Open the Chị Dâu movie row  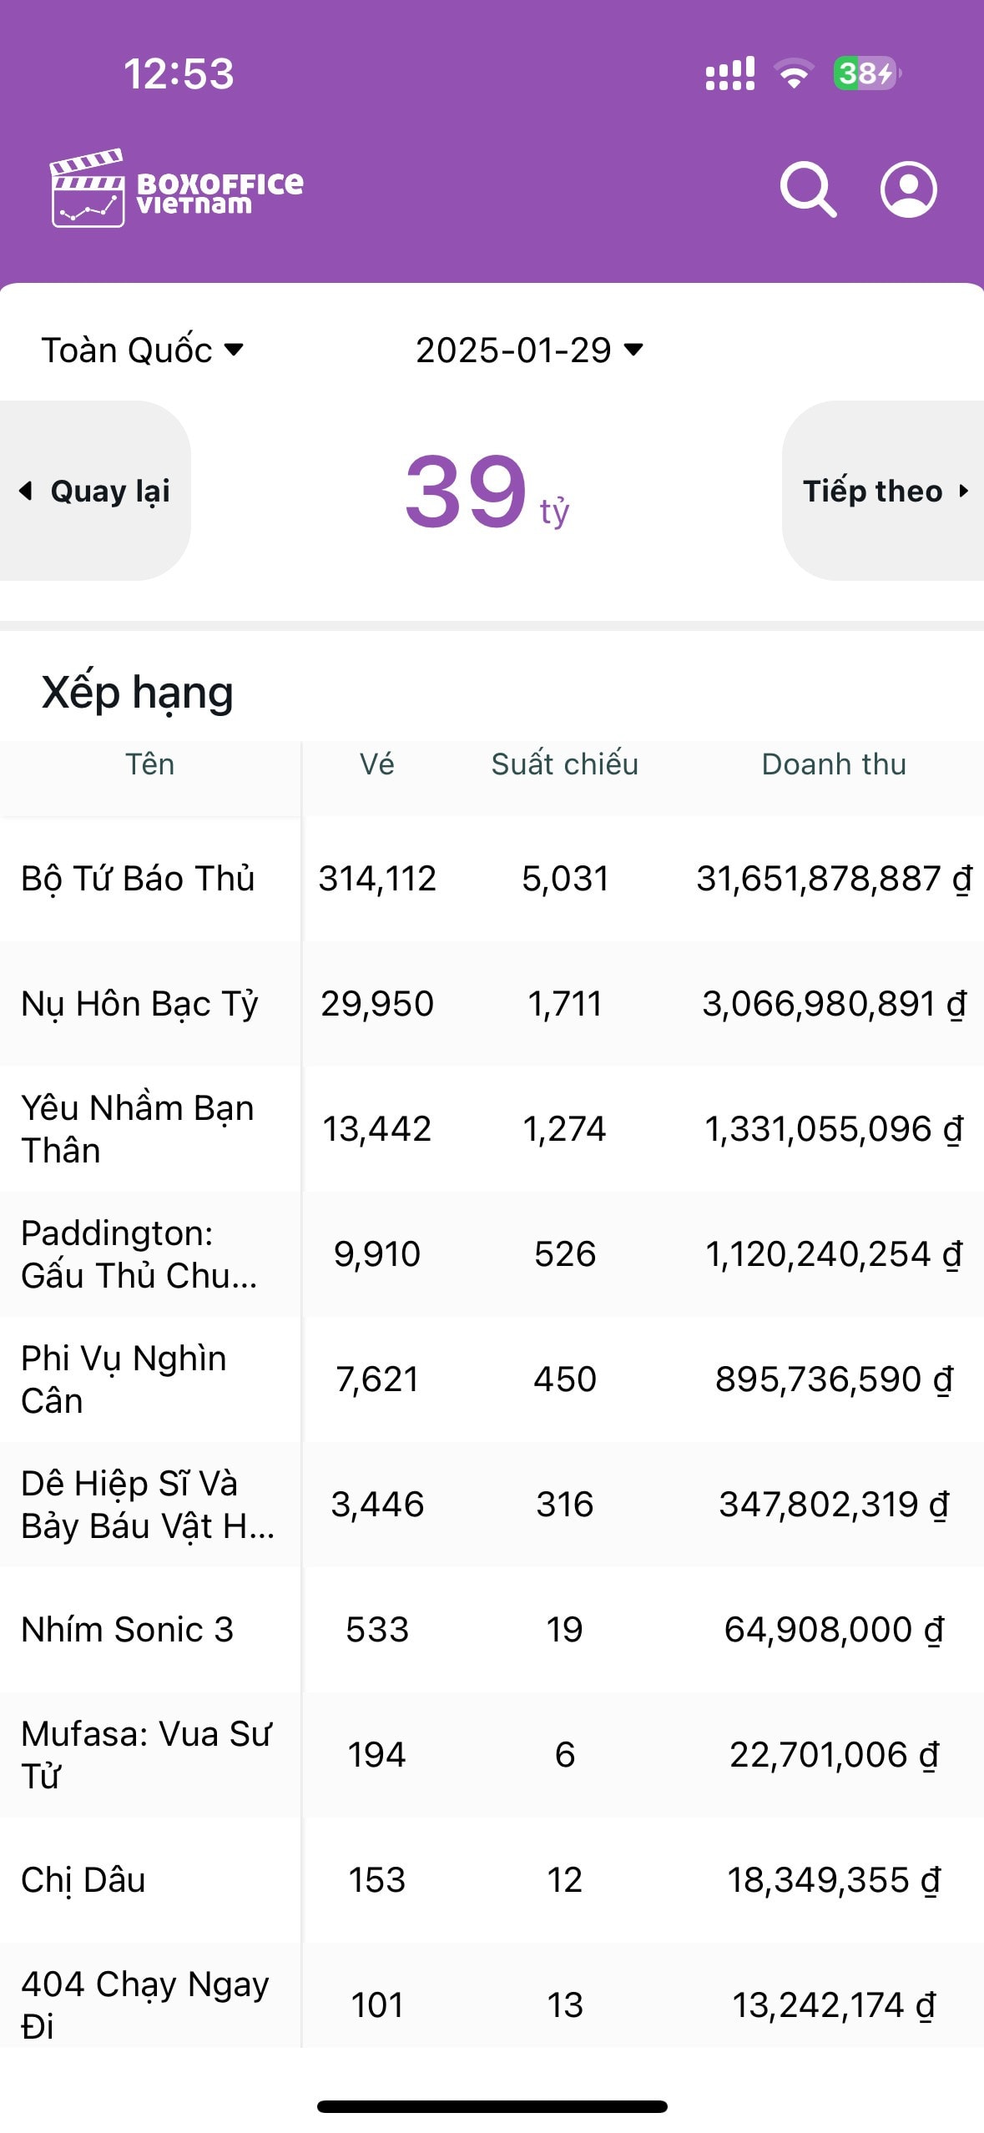(x=492, y=1880)
